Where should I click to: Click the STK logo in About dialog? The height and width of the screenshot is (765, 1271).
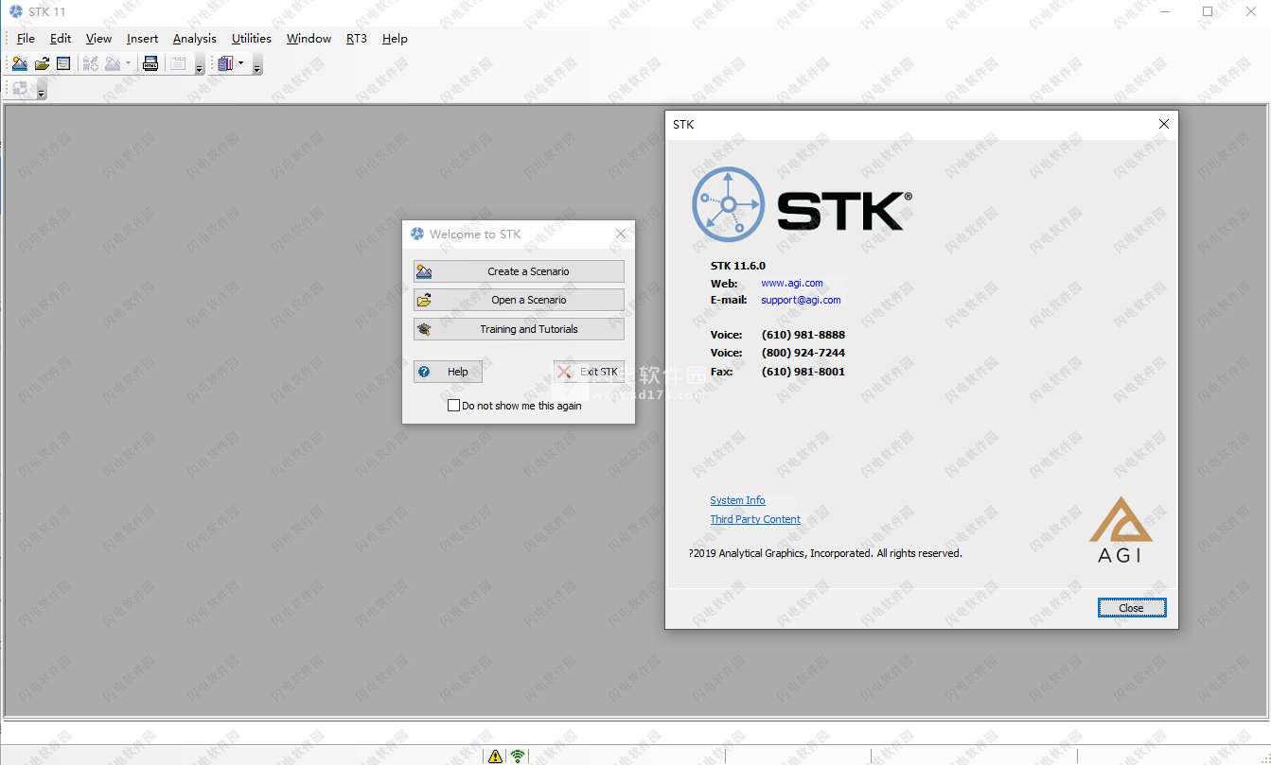tap(802, 202)
